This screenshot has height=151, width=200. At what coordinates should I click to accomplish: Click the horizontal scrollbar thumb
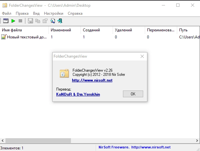click(x=38, y=140)
